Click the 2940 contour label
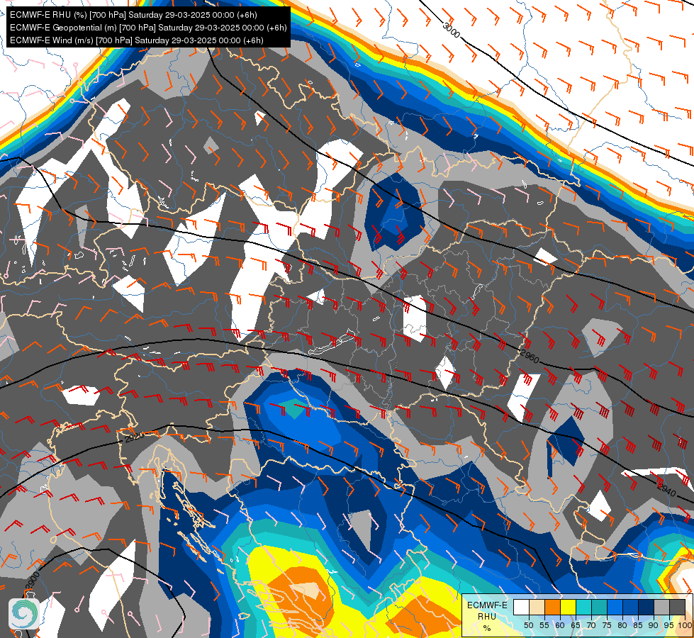This screenshot has width=694, height=638. 666,490
